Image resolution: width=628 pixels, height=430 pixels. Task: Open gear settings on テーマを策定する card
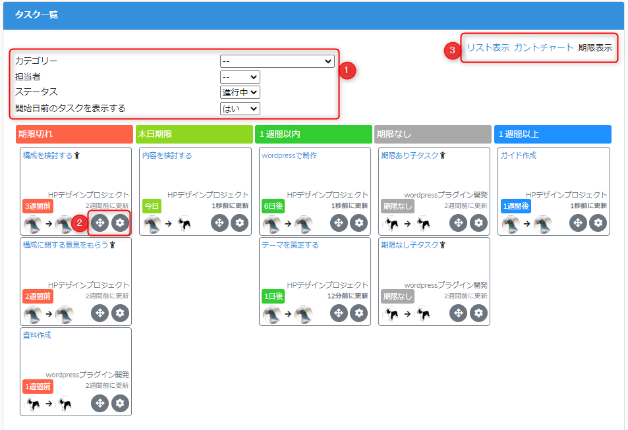359,313
